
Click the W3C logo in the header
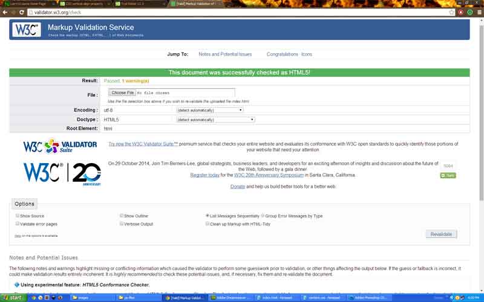click(x=27, y=30)
